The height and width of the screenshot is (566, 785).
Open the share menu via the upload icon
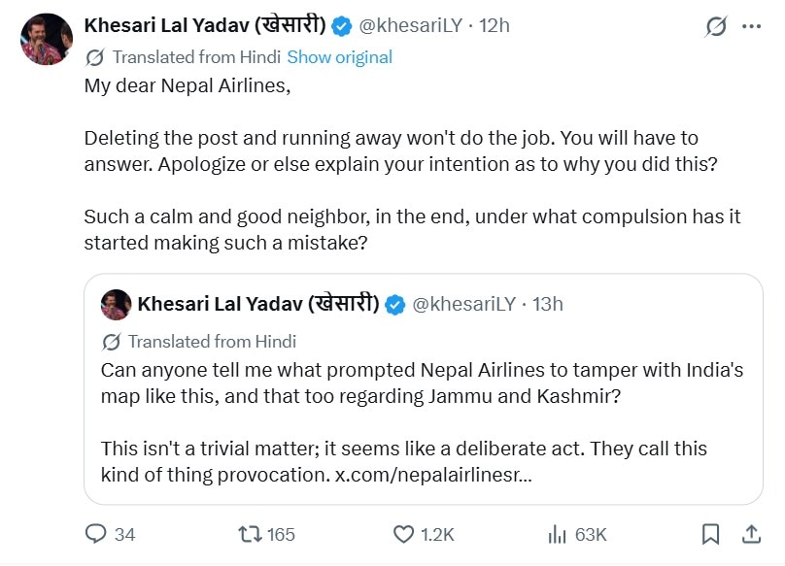(753, 534)
